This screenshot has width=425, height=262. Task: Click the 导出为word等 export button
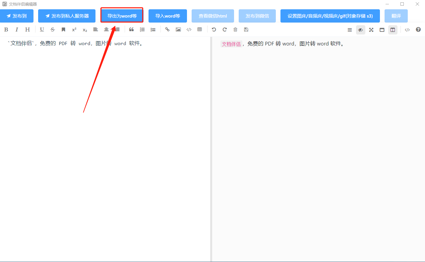122,16
